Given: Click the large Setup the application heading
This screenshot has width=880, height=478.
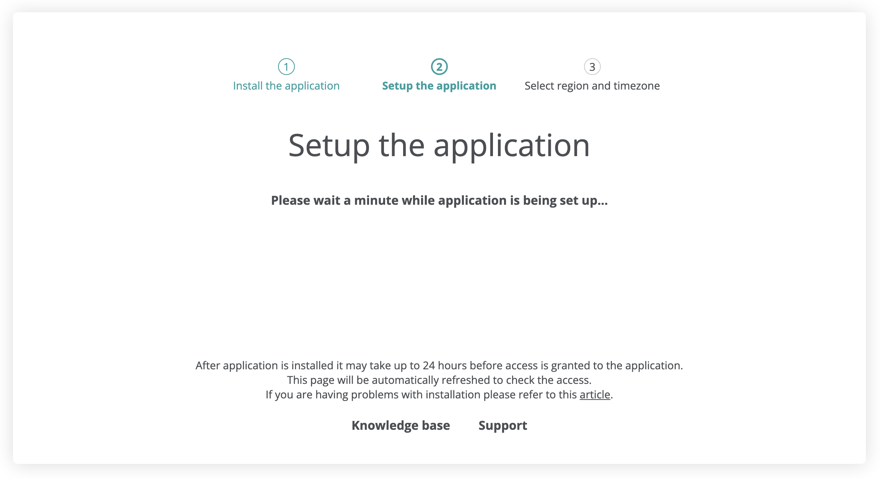Looking at the screenshot, I should [x=439, y=145].
